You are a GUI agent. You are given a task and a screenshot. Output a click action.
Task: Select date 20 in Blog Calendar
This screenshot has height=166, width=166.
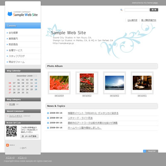(10, 89)
